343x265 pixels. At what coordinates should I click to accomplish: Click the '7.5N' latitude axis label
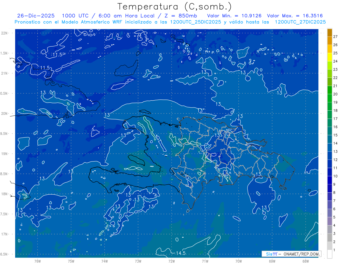pos(4,214)
